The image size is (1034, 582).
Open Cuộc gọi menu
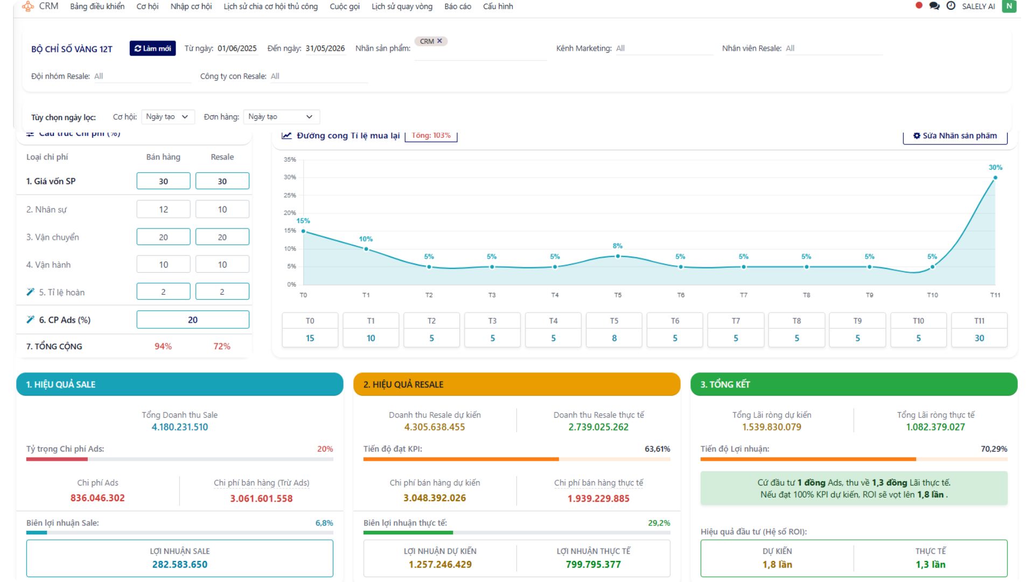pyautogui.click(x=345, y=6)
